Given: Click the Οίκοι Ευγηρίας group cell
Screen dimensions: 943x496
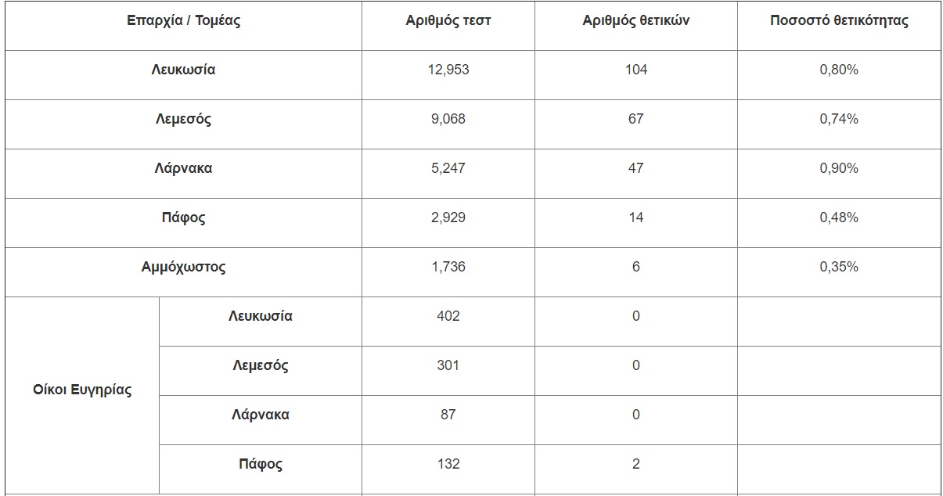Looking at the screenshot, I should [82, 390].
